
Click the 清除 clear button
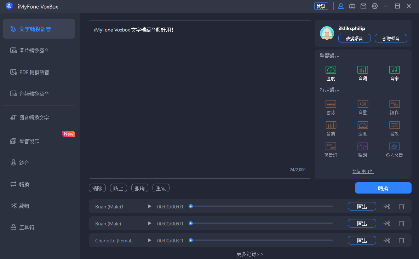pos(97,188)
